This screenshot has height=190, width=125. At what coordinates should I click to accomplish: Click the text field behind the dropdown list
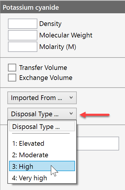[98, 144]
